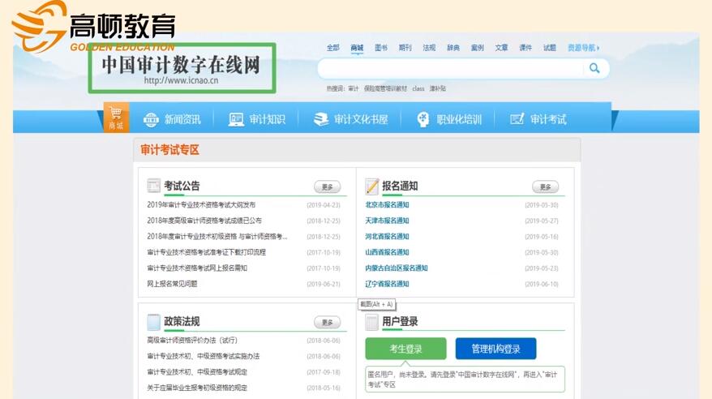712x399 pixels.
Task: Open 审计专业技术初、中级资格考试实施办法 link
Action: tap(203, 356)
